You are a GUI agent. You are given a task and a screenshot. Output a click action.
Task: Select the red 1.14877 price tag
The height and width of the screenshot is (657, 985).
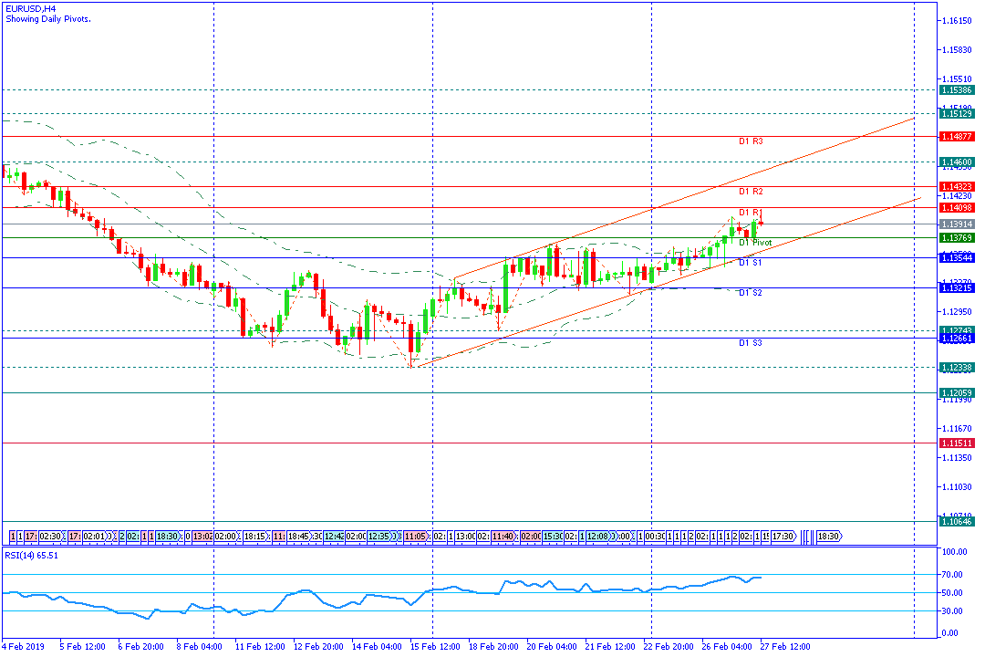tap(957, 137)
